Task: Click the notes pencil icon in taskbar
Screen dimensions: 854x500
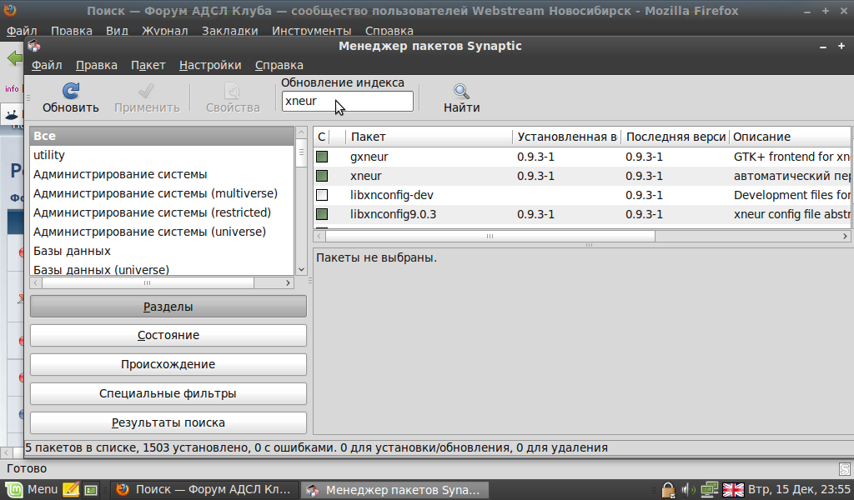Action: (71, 490)
